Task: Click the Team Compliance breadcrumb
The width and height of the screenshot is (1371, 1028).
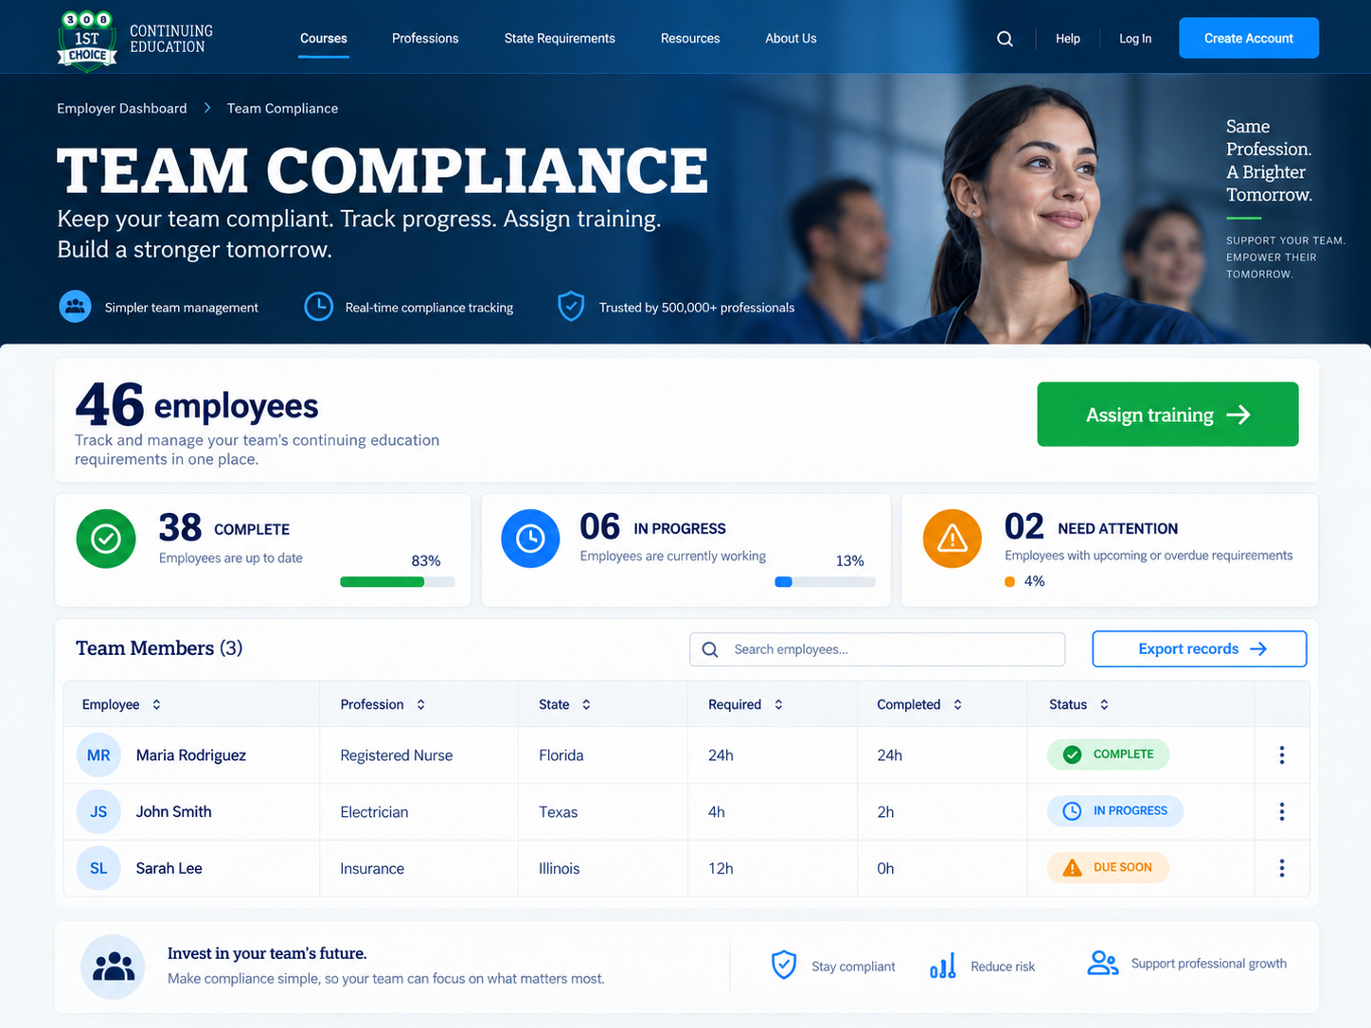Action: pyautogui.click(x=282, y=108)
